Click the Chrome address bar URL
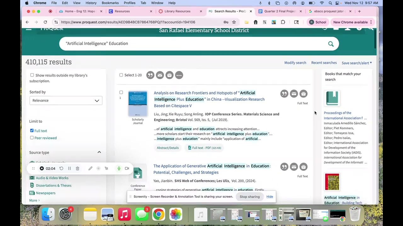 pos(128,22)
